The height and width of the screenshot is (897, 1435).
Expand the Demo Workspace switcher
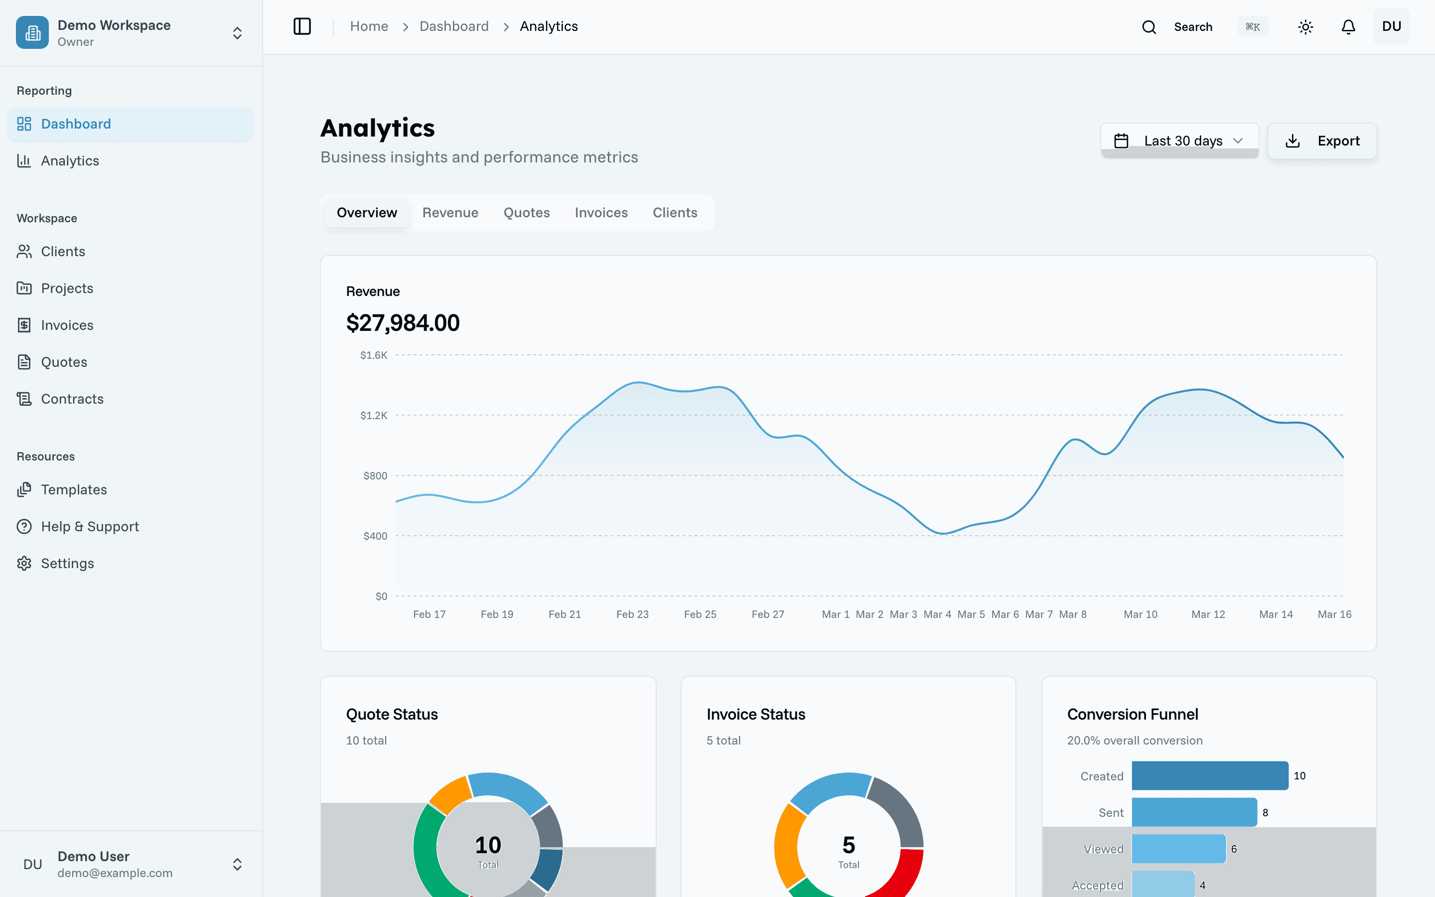coord(237,32)
